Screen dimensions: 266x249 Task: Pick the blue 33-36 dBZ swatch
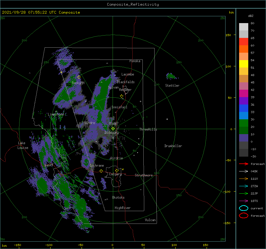coord(244,108)
